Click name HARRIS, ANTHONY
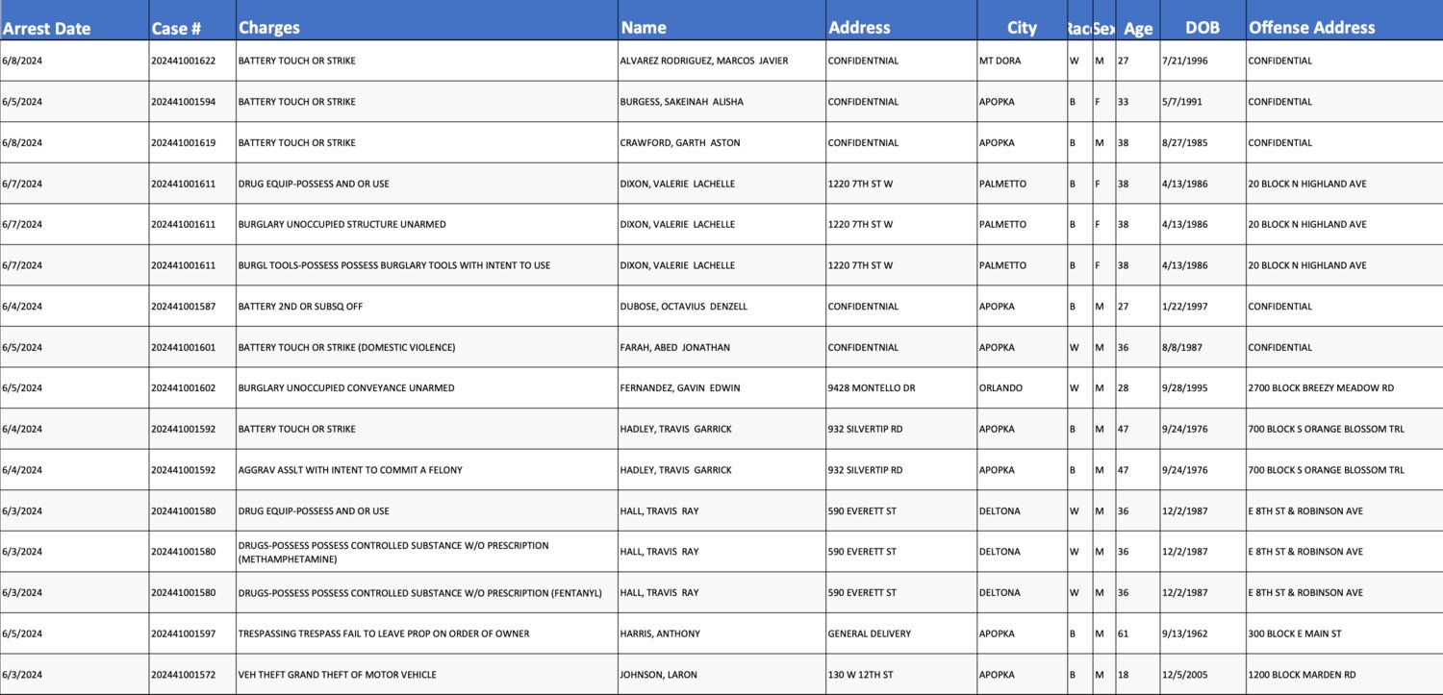This screenshot has width=1443, height=695. coord(660,633)
